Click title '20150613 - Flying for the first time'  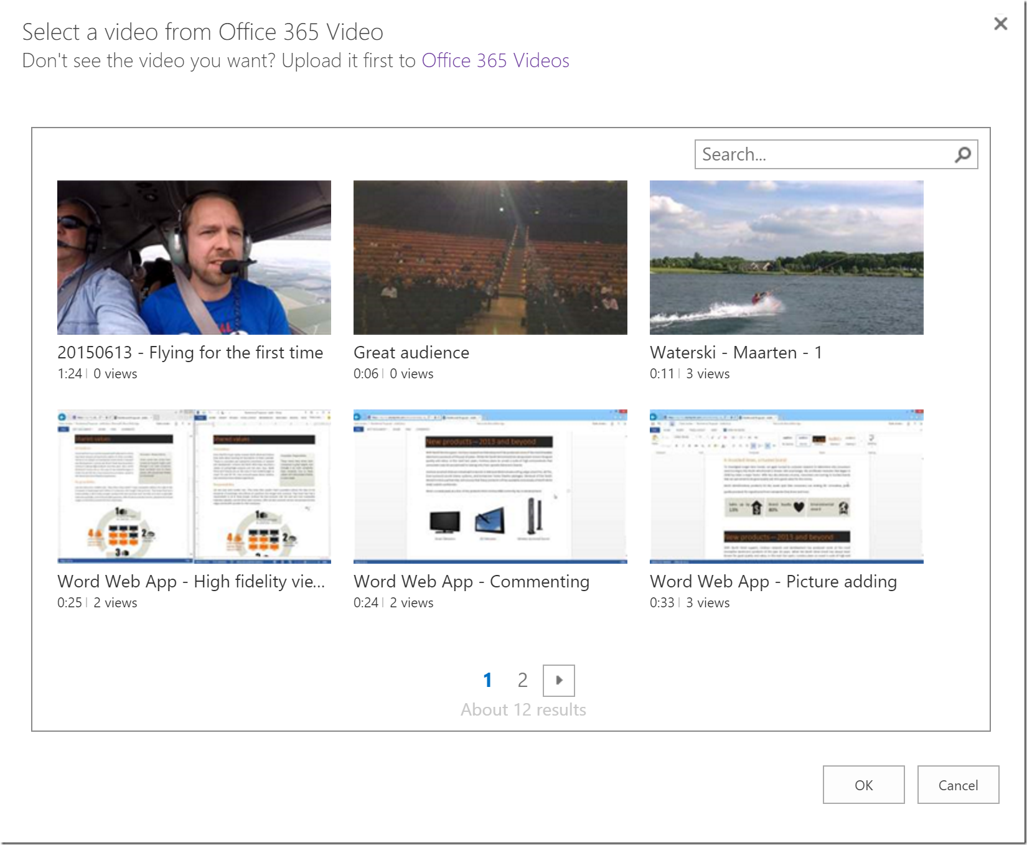[x=190, y=353]
